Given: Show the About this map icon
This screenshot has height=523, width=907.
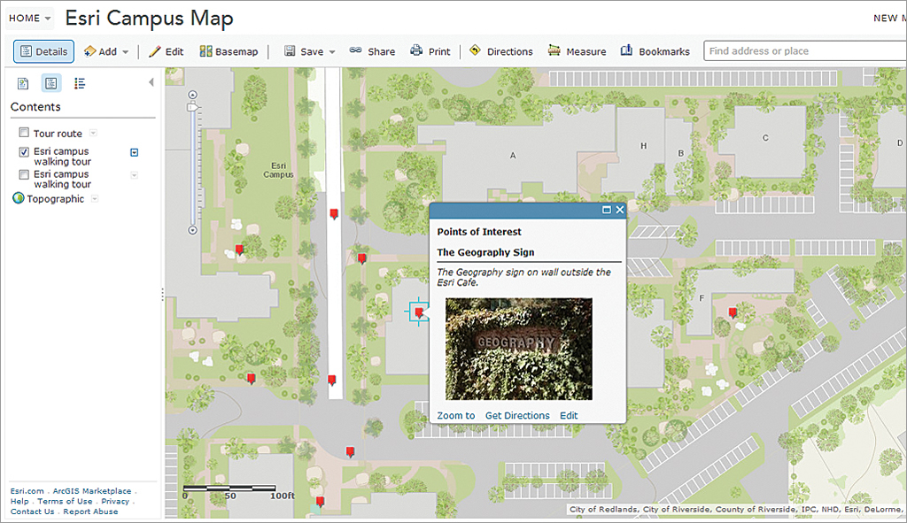Looking at the screenshot, I should [22, 84].
